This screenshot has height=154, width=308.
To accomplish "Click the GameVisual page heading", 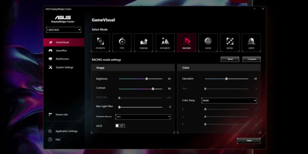I will point(103,20).
